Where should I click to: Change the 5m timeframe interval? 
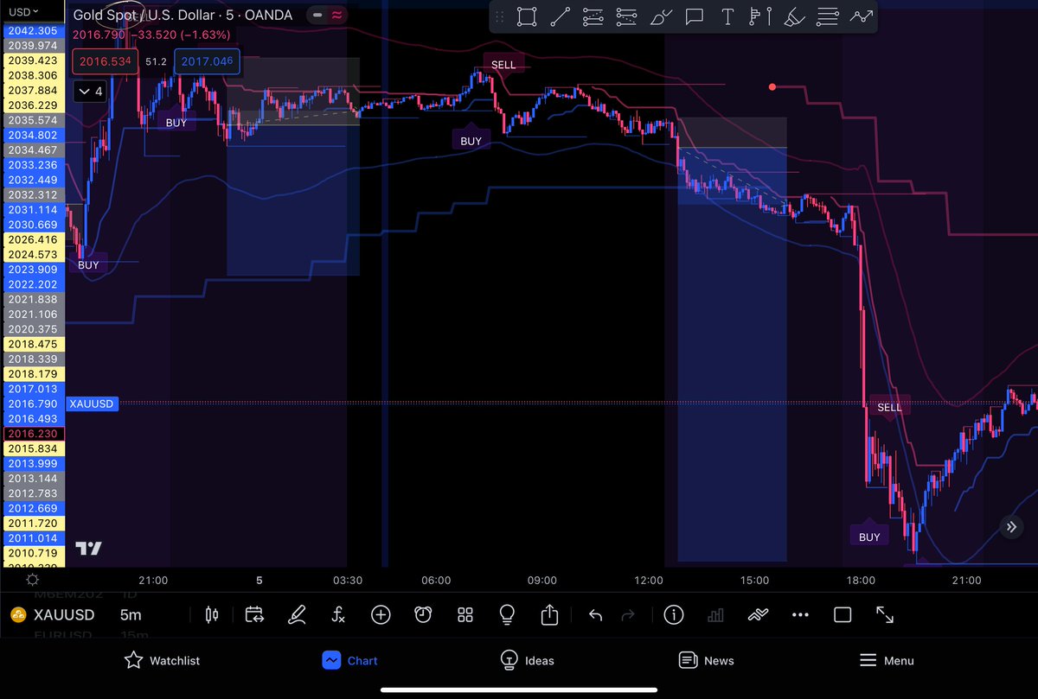tap(131, 615)
